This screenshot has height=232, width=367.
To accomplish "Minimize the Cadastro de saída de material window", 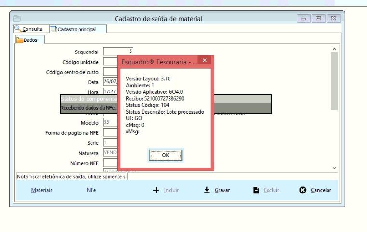I will pos(303,18).
